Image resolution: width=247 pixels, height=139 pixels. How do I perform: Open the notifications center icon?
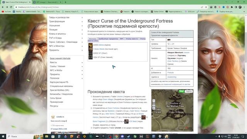click(x=243, y=136)
